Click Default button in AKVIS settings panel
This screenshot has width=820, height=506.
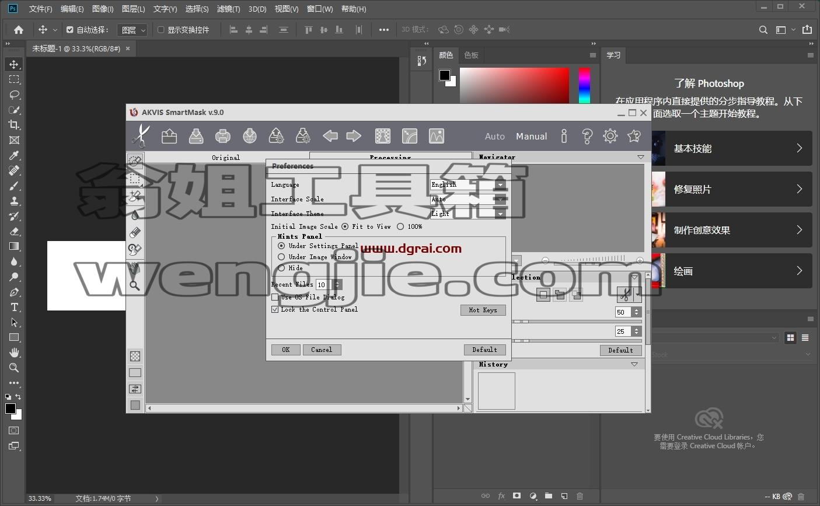coord(621,350)
